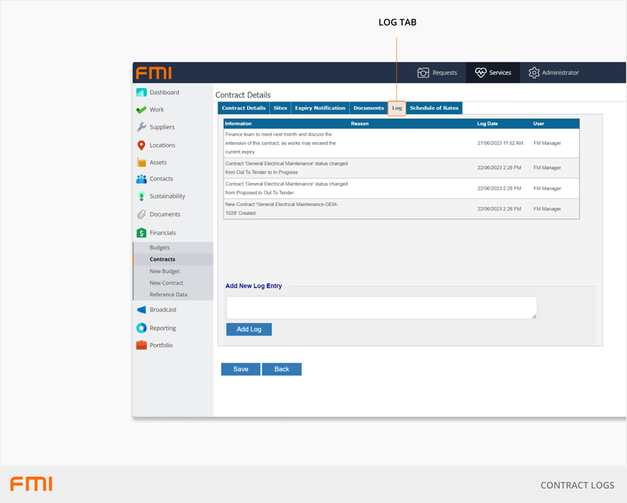Collapse the Financials sidebar section
627x503 pixels.
[162, 233]
